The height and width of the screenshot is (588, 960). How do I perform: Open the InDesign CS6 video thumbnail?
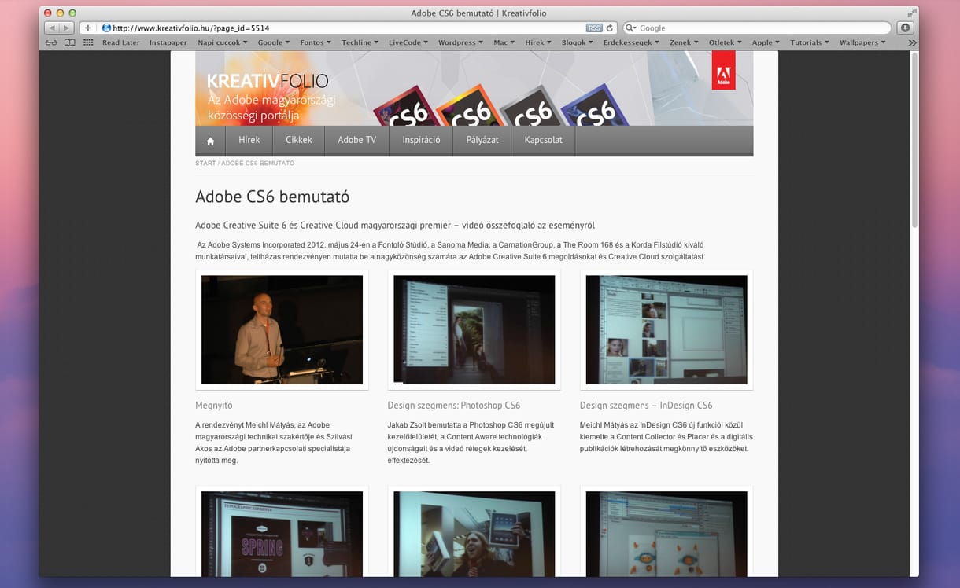(666, 329)
